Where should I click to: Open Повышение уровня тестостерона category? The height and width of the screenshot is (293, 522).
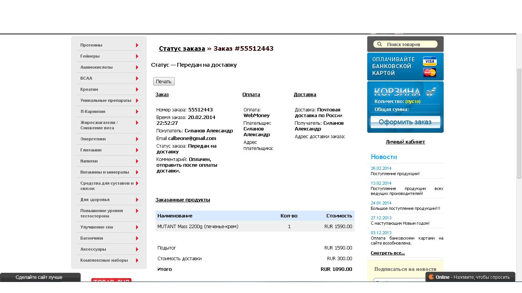click(102, 213)
